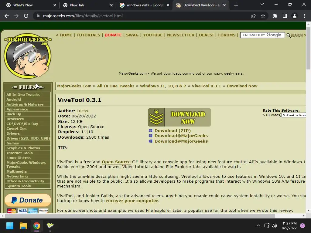
Task: Go back to the previous page
Action: (7, 16)
